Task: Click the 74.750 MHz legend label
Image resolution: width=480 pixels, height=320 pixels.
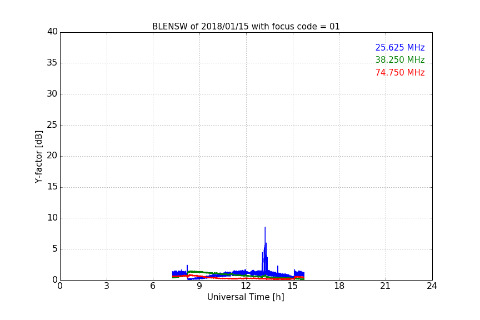Action: coord(400,72)
